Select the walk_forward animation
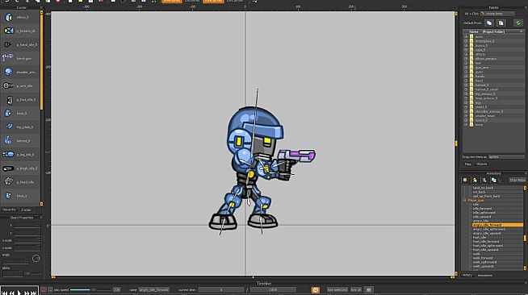The width and height of the screenshot is (528, 295). pyautogui.click(x=483, y=258)
